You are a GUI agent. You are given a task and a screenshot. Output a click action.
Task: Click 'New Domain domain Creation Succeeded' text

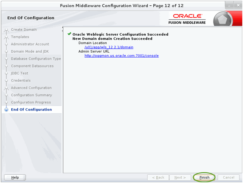(112, 39)
